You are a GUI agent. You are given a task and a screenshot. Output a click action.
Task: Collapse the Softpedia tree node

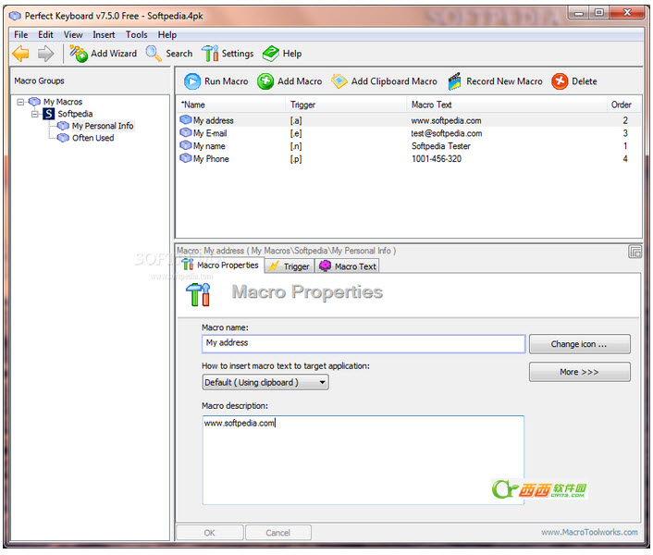pos(35,114)
